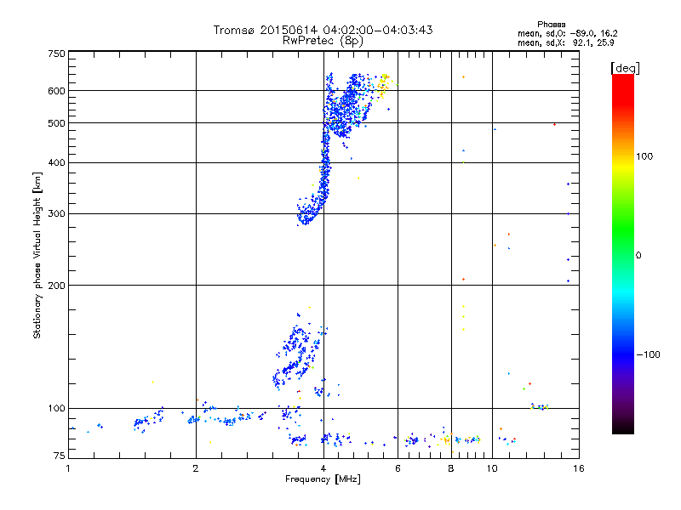The width and height of the screenshot is (681, 510).
Task: Click the y-axis label '75'
Action: (60, 456)
